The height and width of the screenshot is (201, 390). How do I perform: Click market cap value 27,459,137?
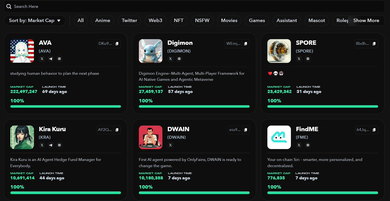click(x=151, y=92)
